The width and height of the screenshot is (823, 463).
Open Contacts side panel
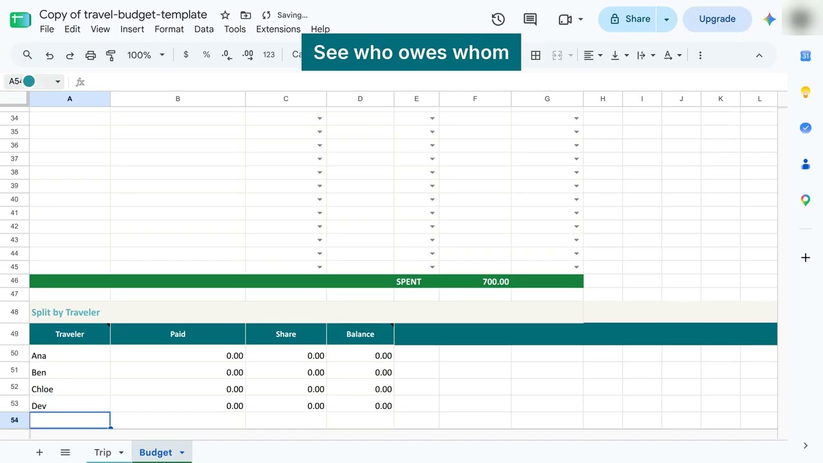(x=806, y=165)
